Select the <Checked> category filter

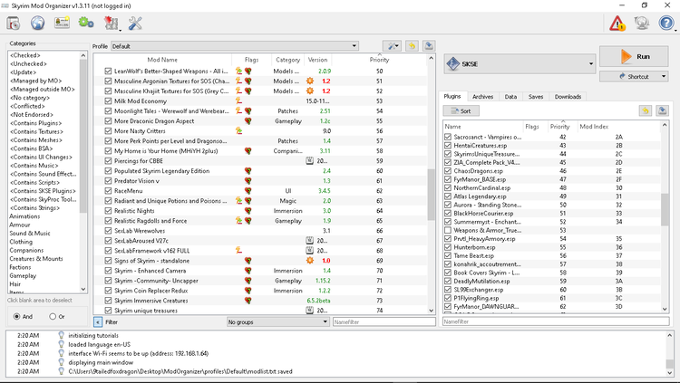click(x=25, y=55)
